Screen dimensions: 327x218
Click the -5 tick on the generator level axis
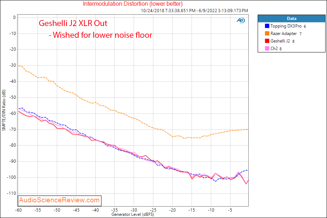[230, 210]
